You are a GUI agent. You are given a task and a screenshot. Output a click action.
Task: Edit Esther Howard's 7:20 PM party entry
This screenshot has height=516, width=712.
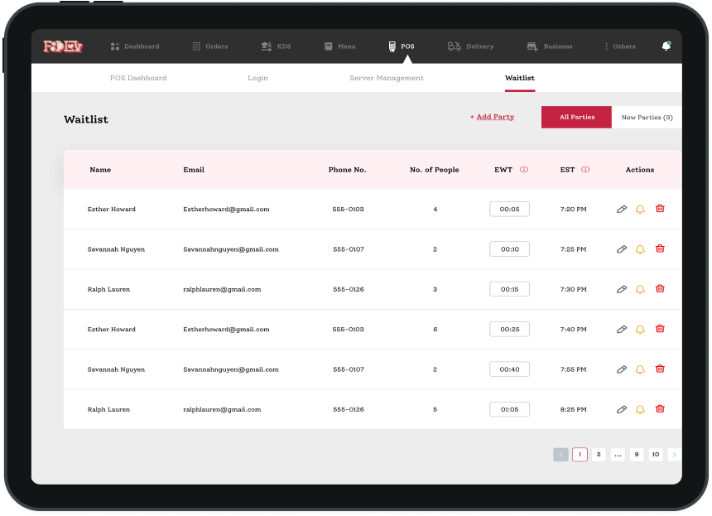(x=622, y=210)
